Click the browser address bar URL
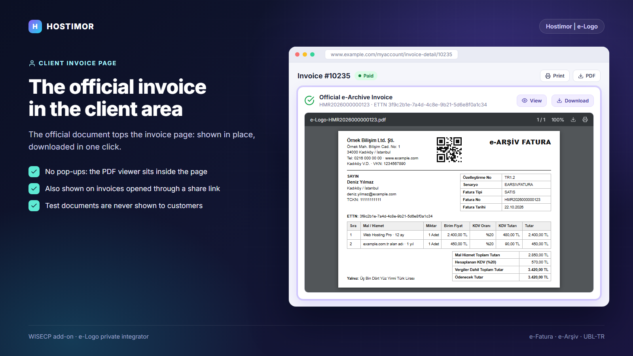The width and height of the screenshot is (633, 356). [x=391, y=55]
